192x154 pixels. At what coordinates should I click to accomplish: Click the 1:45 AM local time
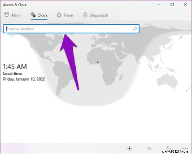coord(15,67)
